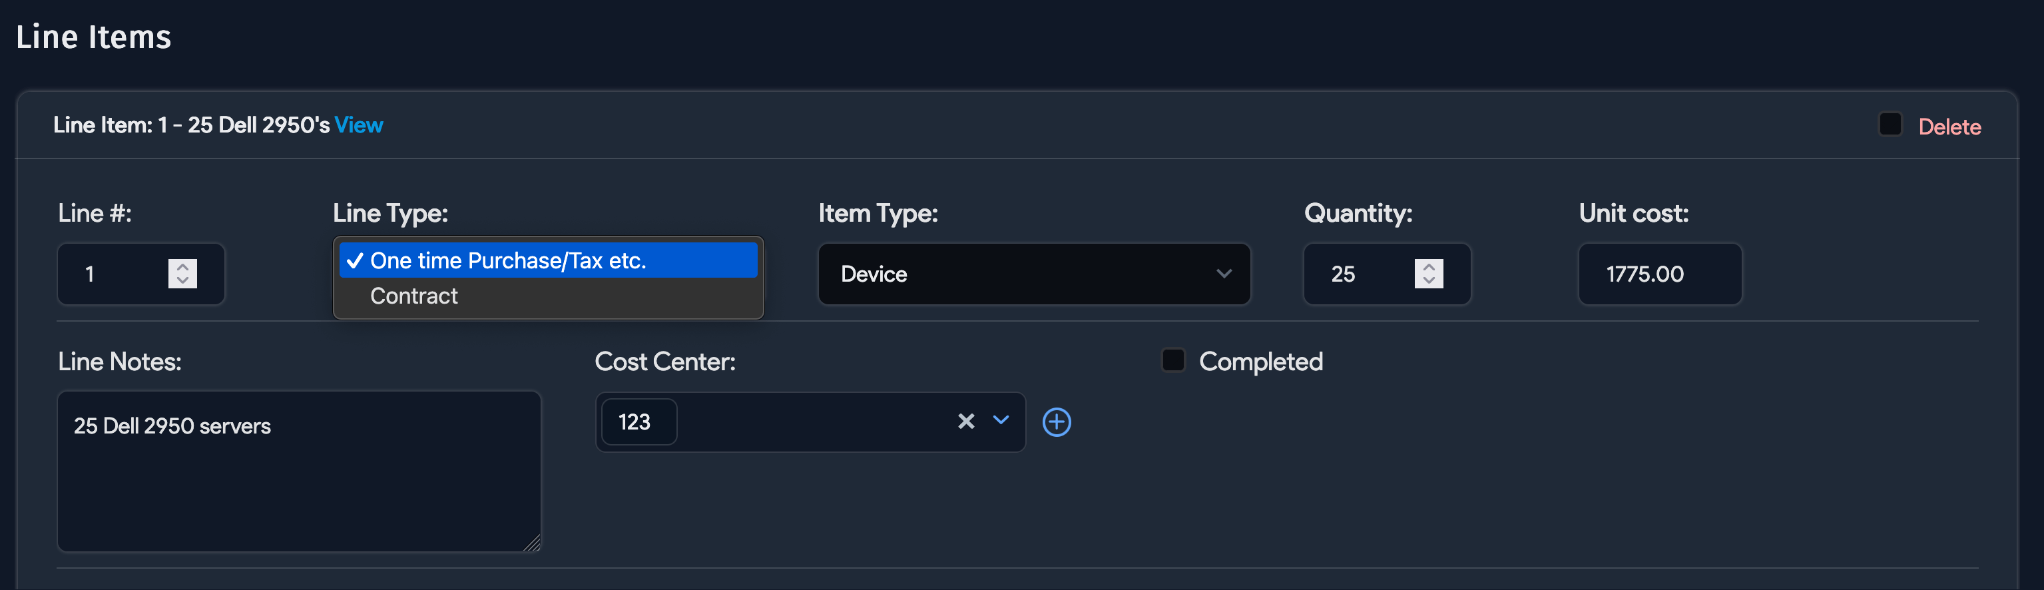Open the Item Type dropdown showing Device
This screenshot has height=590, width=2044.
[x=1034, y=274]
